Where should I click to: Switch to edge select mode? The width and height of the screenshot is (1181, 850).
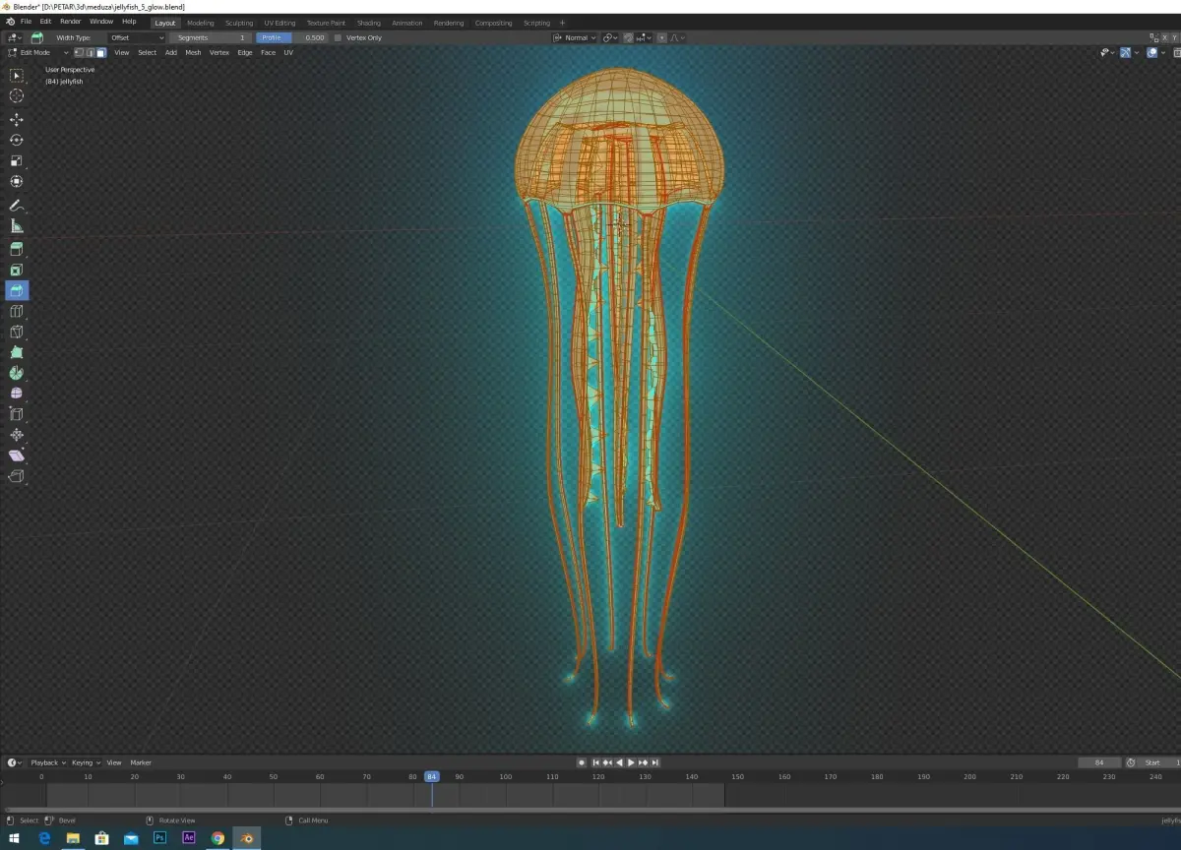tap(91, 52)
